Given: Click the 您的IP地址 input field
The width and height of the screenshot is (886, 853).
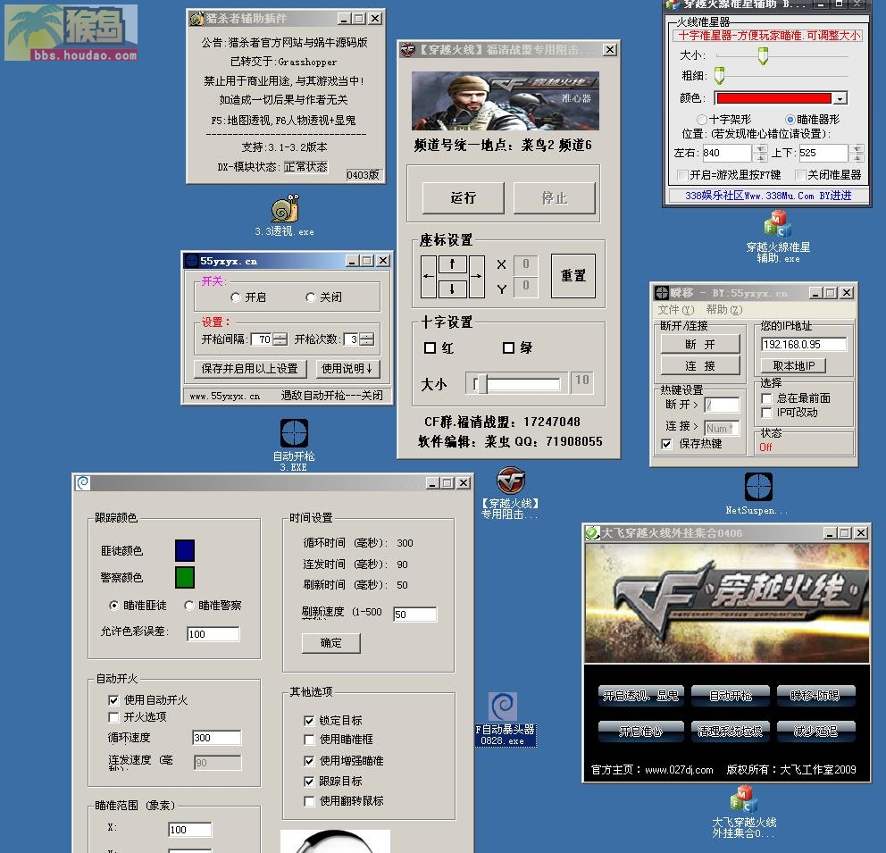Looking at the screenshot, I should pos(804,345).
